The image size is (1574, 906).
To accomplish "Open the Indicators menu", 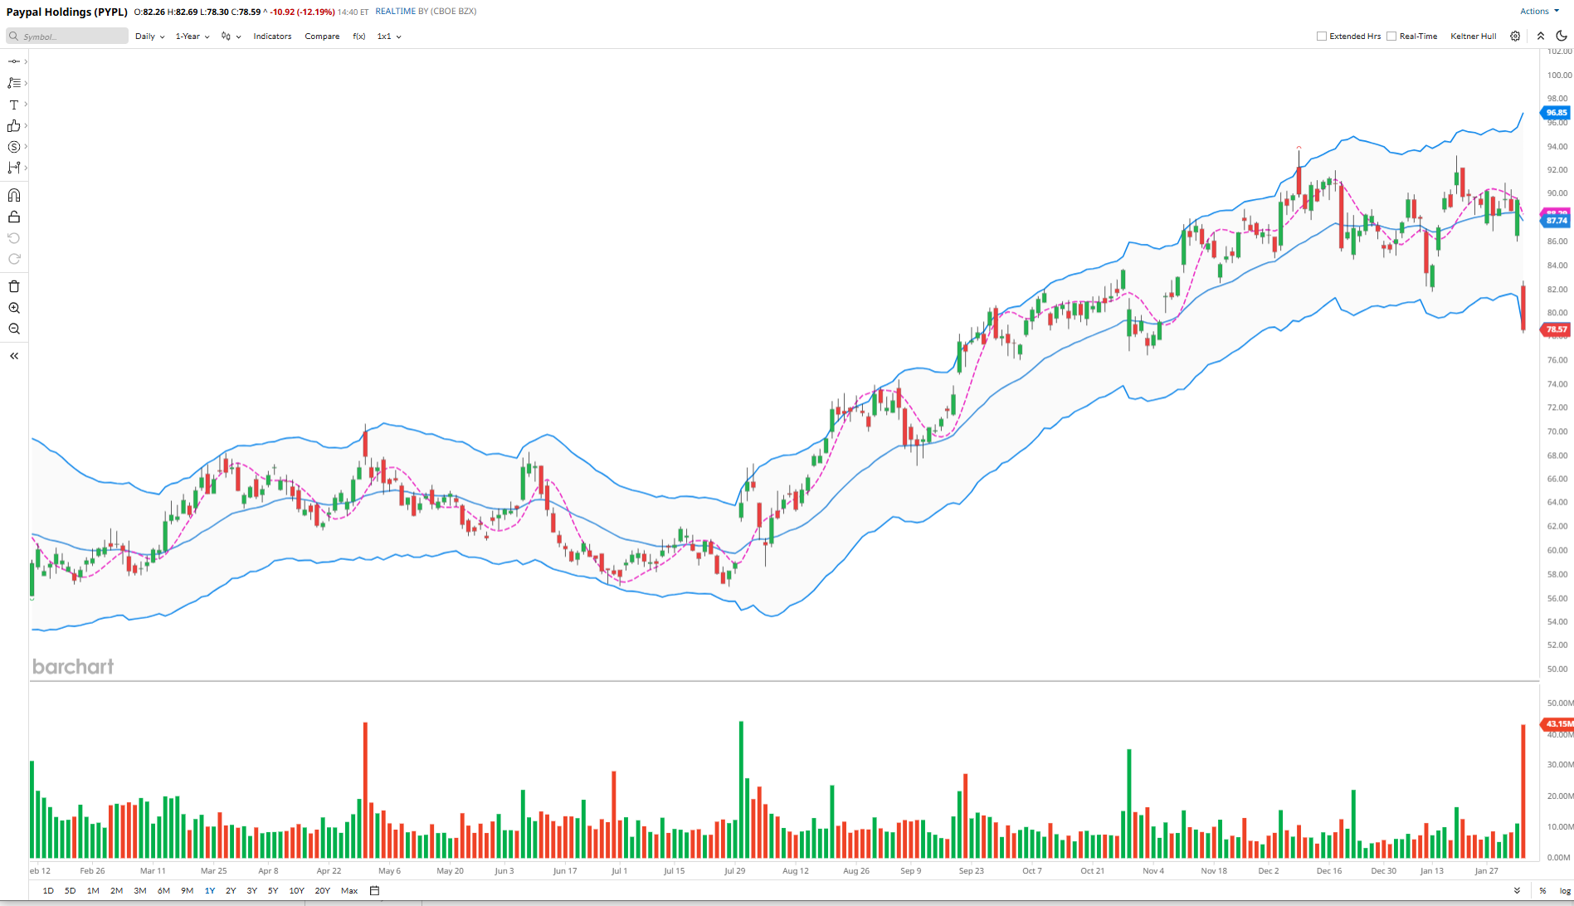I will 272,37.
